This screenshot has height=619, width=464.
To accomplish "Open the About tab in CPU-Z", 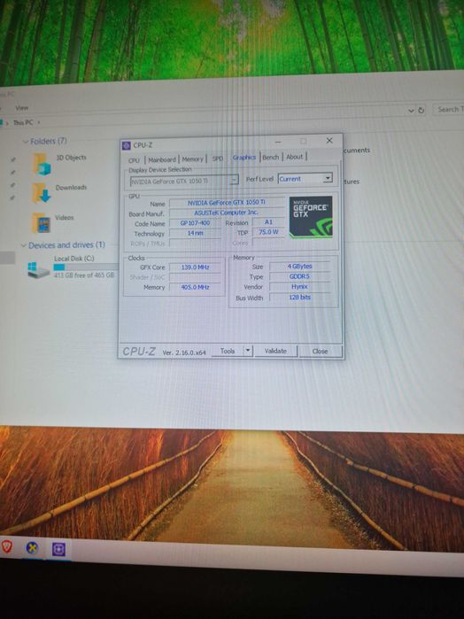I will click(x=295, y=157).
